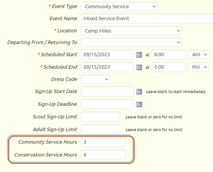The height and width of the screenshot is (172, 213).
Task: Open calendar icon beside Sign-Up Deadline
Action: pos(139,104)
